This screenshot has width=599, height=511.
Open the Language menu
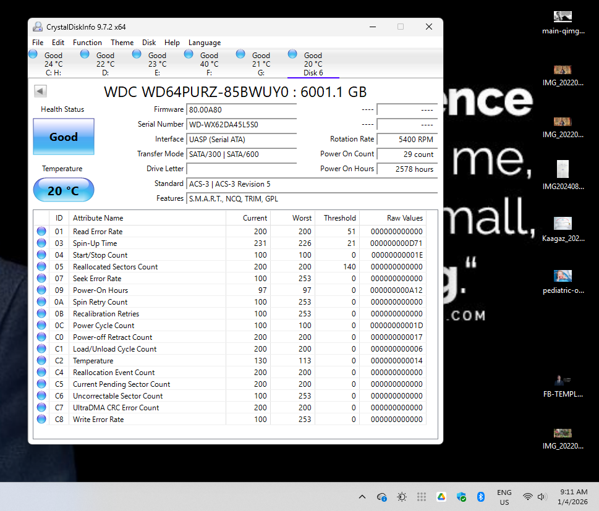pyautogui.click(x=205, y=43)
